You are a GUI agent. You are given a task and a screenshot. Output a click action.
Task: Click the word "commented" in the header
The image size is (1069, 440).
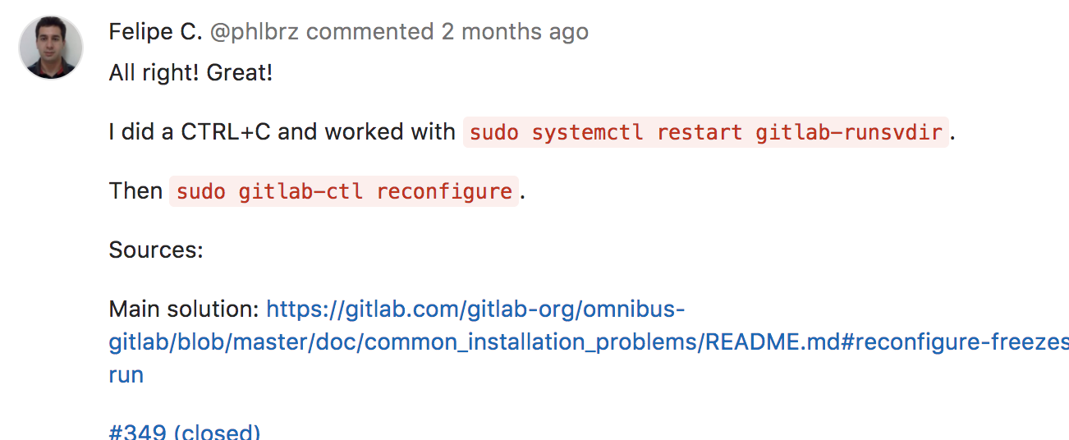[369, 32]
